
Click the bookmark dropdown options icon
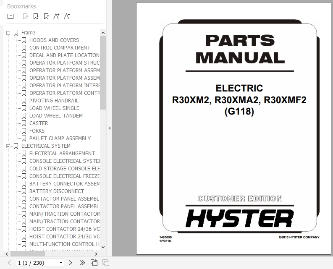[46, 16]
